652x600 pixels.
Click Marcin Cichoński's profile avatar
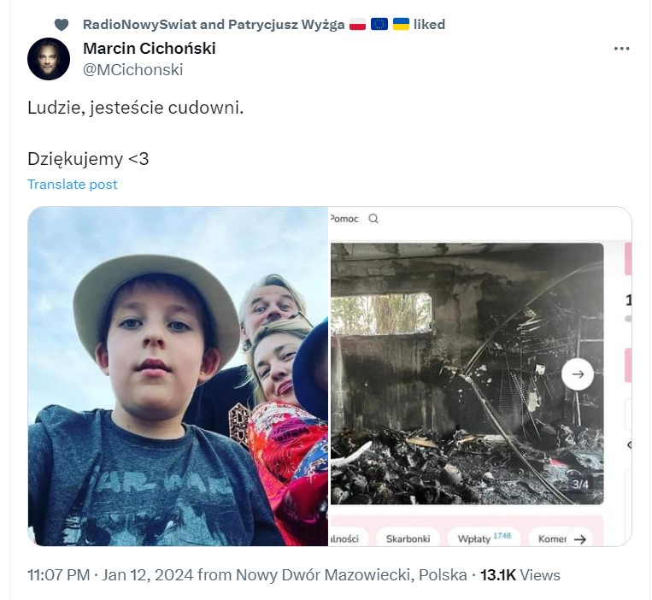pos(49,59)
